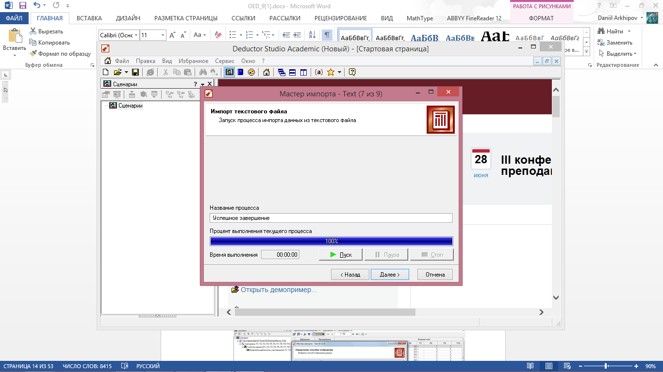Click the help question mark in Scenarios panel header
Image resolution: width=663 pixels, height=372 pixels.
(x=196, y=84)
